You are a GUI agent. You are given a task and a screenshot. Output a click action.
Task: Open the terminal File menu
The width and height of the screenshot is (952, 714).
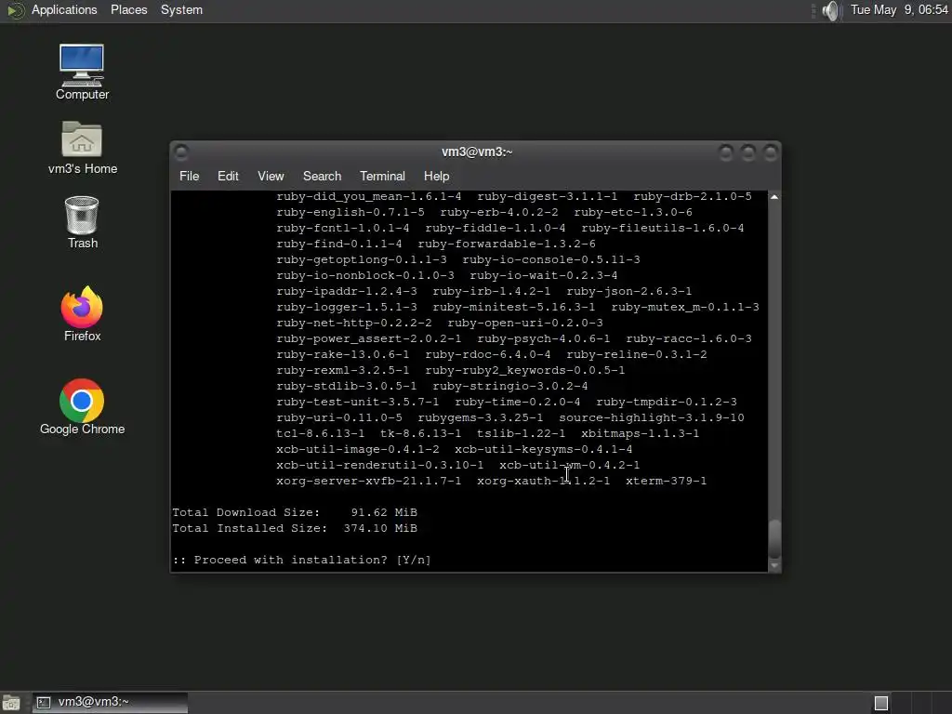(x=189, y=176)
